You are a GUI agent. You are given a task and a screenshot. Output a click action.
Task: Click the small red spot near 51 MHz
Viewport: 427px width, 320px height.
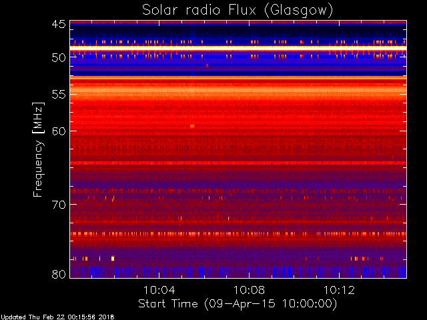207,65
